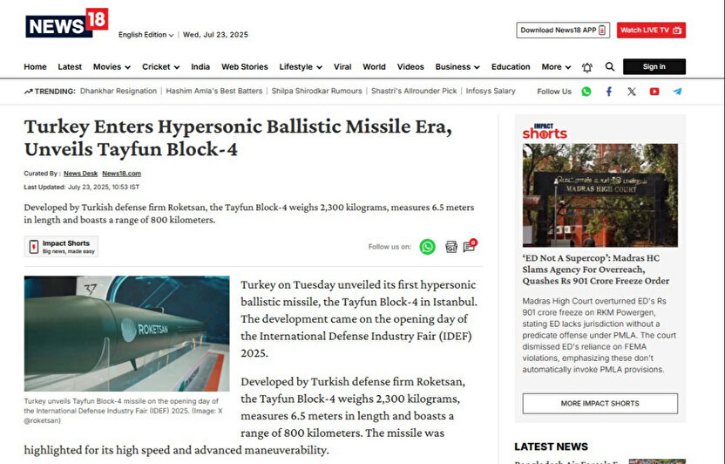Open the Telegram follow icon
725x464 pixels.
click(677, 92)
